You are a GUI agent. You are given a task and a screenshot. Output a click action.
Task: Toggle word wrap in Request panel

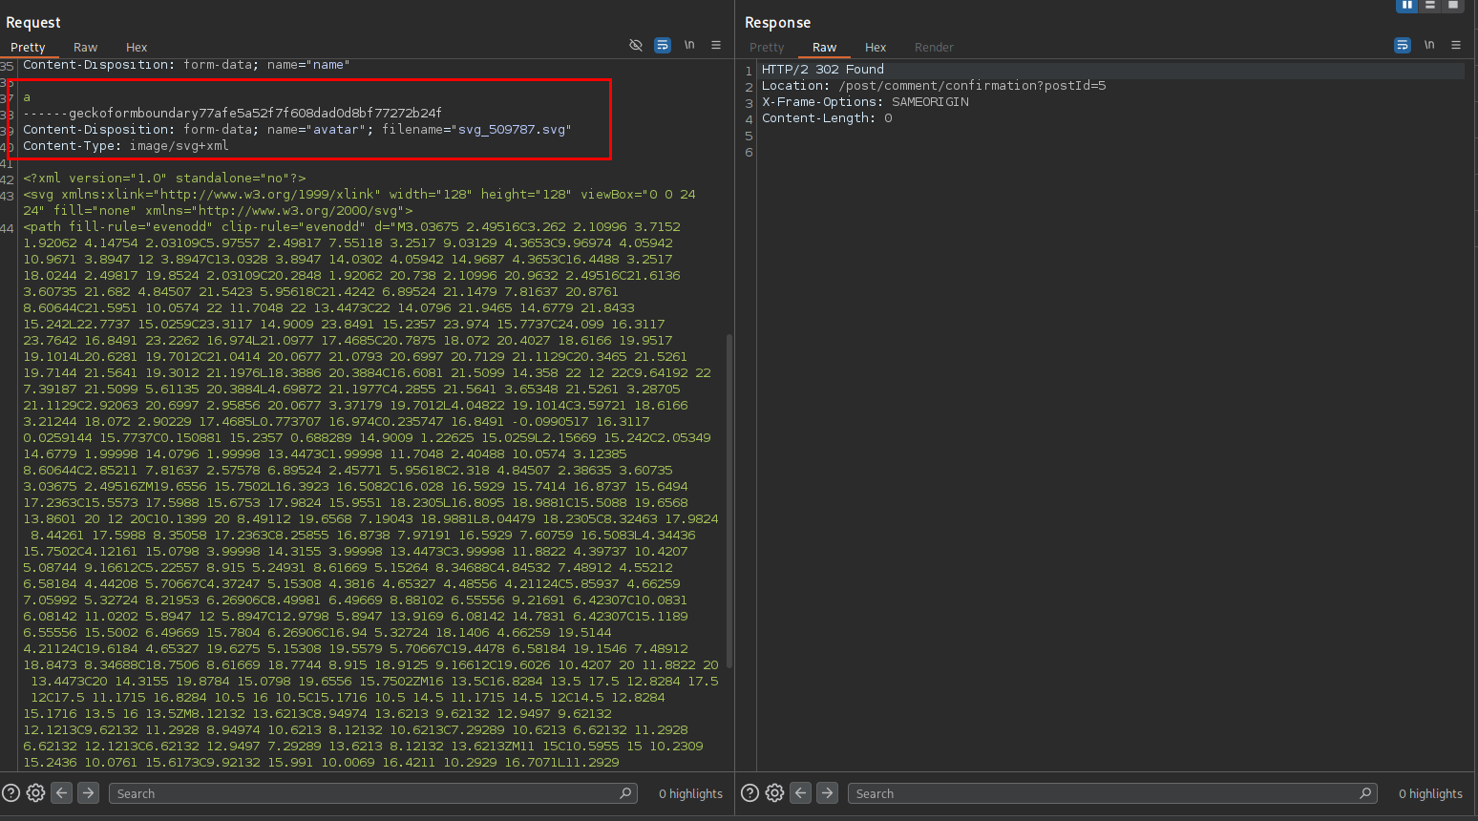pyautogui.click(x=663, y=46)
